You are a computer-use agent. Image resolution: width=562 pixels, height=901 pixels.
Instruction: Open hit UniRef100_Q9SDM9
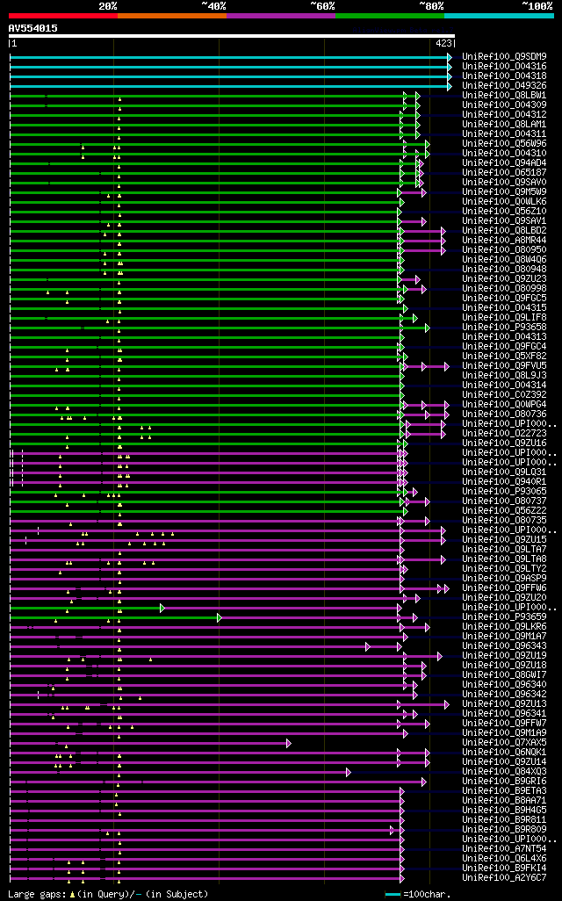tap(505, 57)
